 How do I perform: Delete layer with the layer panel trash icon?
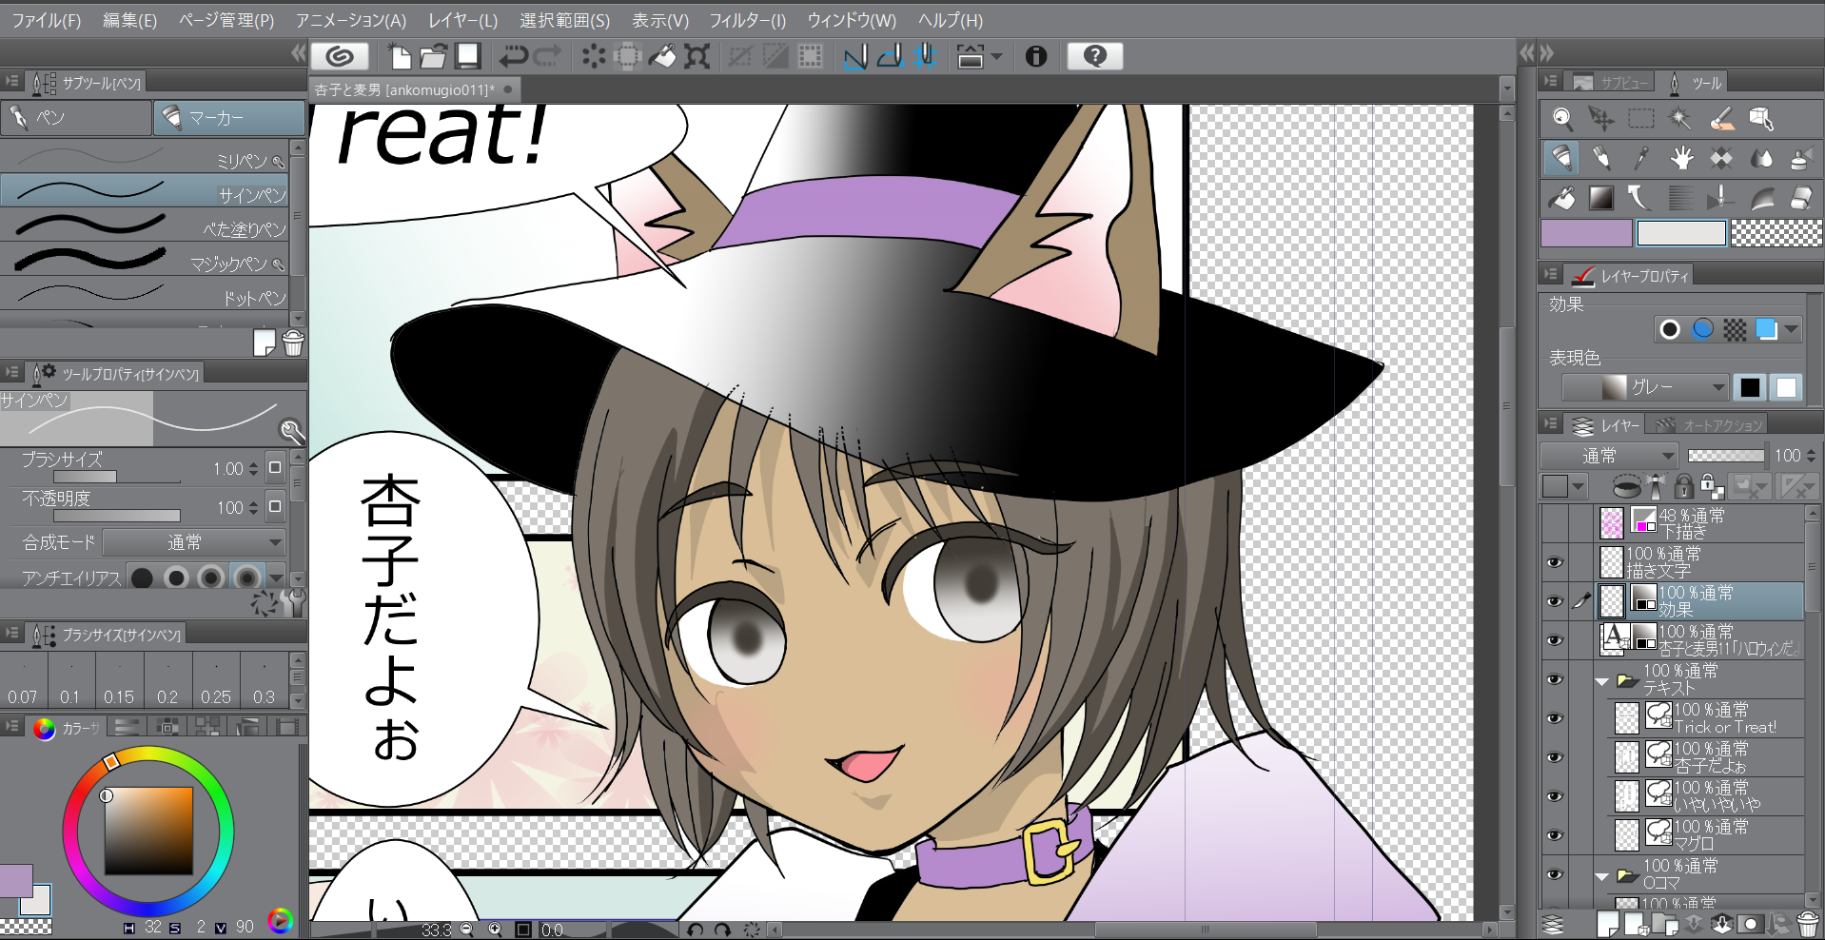click(1807, 924)
